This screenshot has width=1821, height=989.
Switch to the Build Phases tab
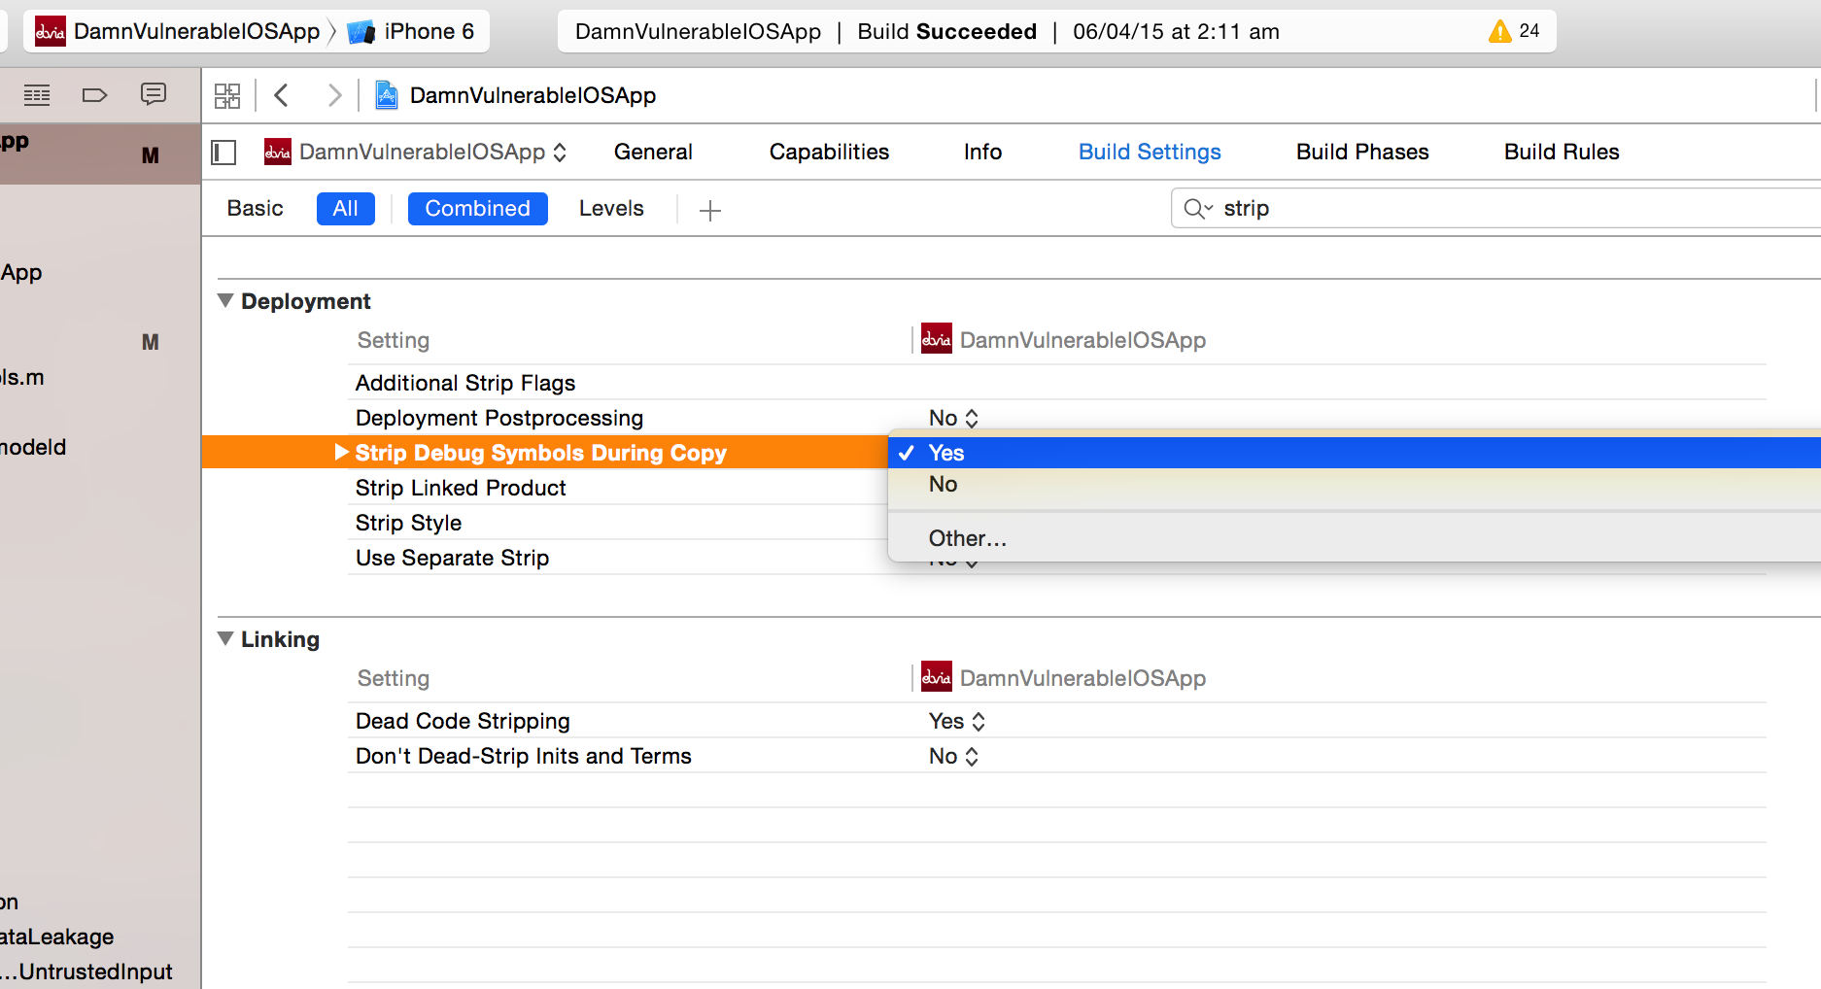tap(1362, 153)
